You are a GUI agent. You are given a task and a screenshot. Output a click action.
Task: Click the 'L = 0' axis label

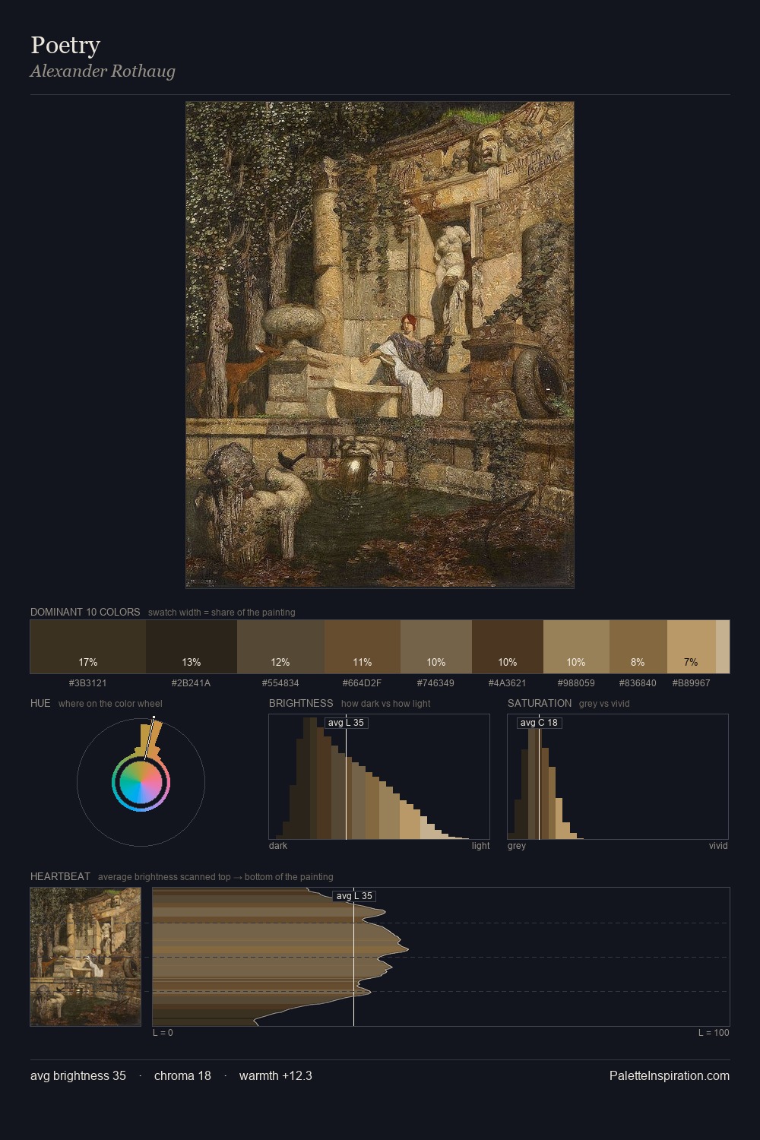point(163,1033)
